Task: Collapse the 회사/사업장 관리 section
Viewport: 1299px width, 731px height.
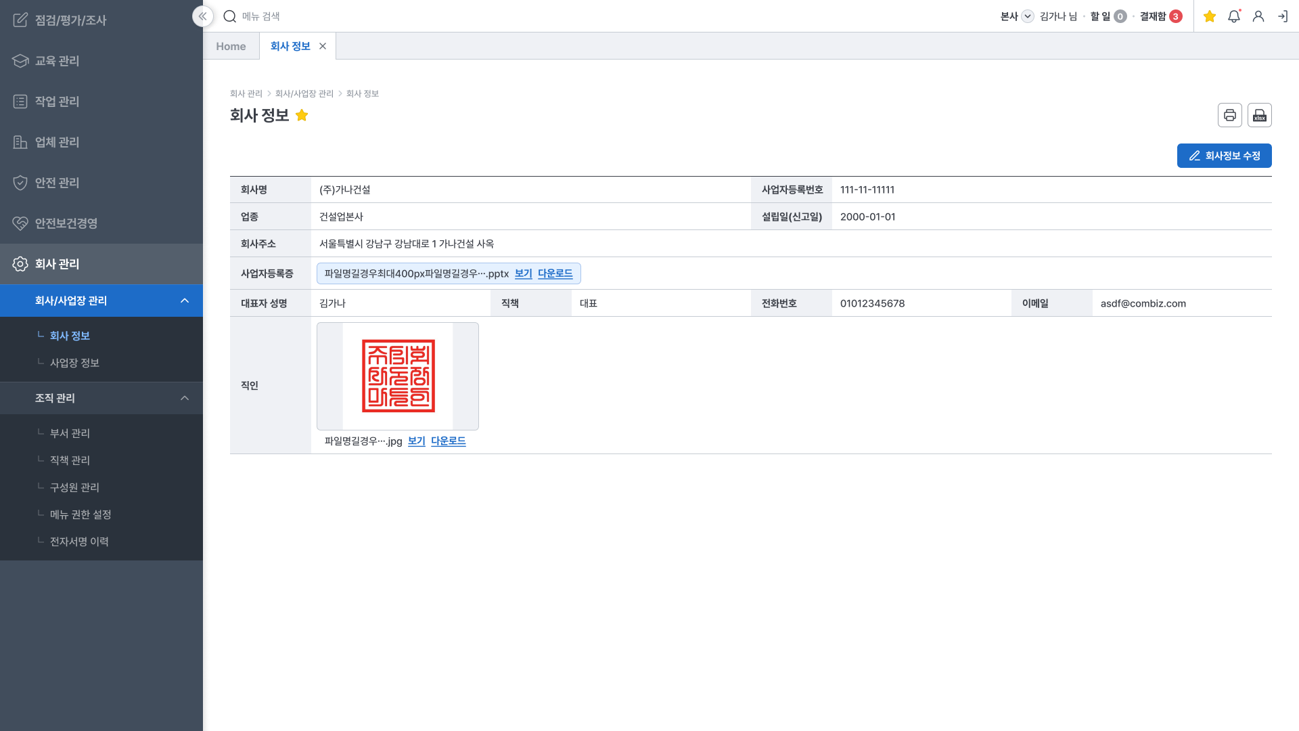Action: coord(184,301)
